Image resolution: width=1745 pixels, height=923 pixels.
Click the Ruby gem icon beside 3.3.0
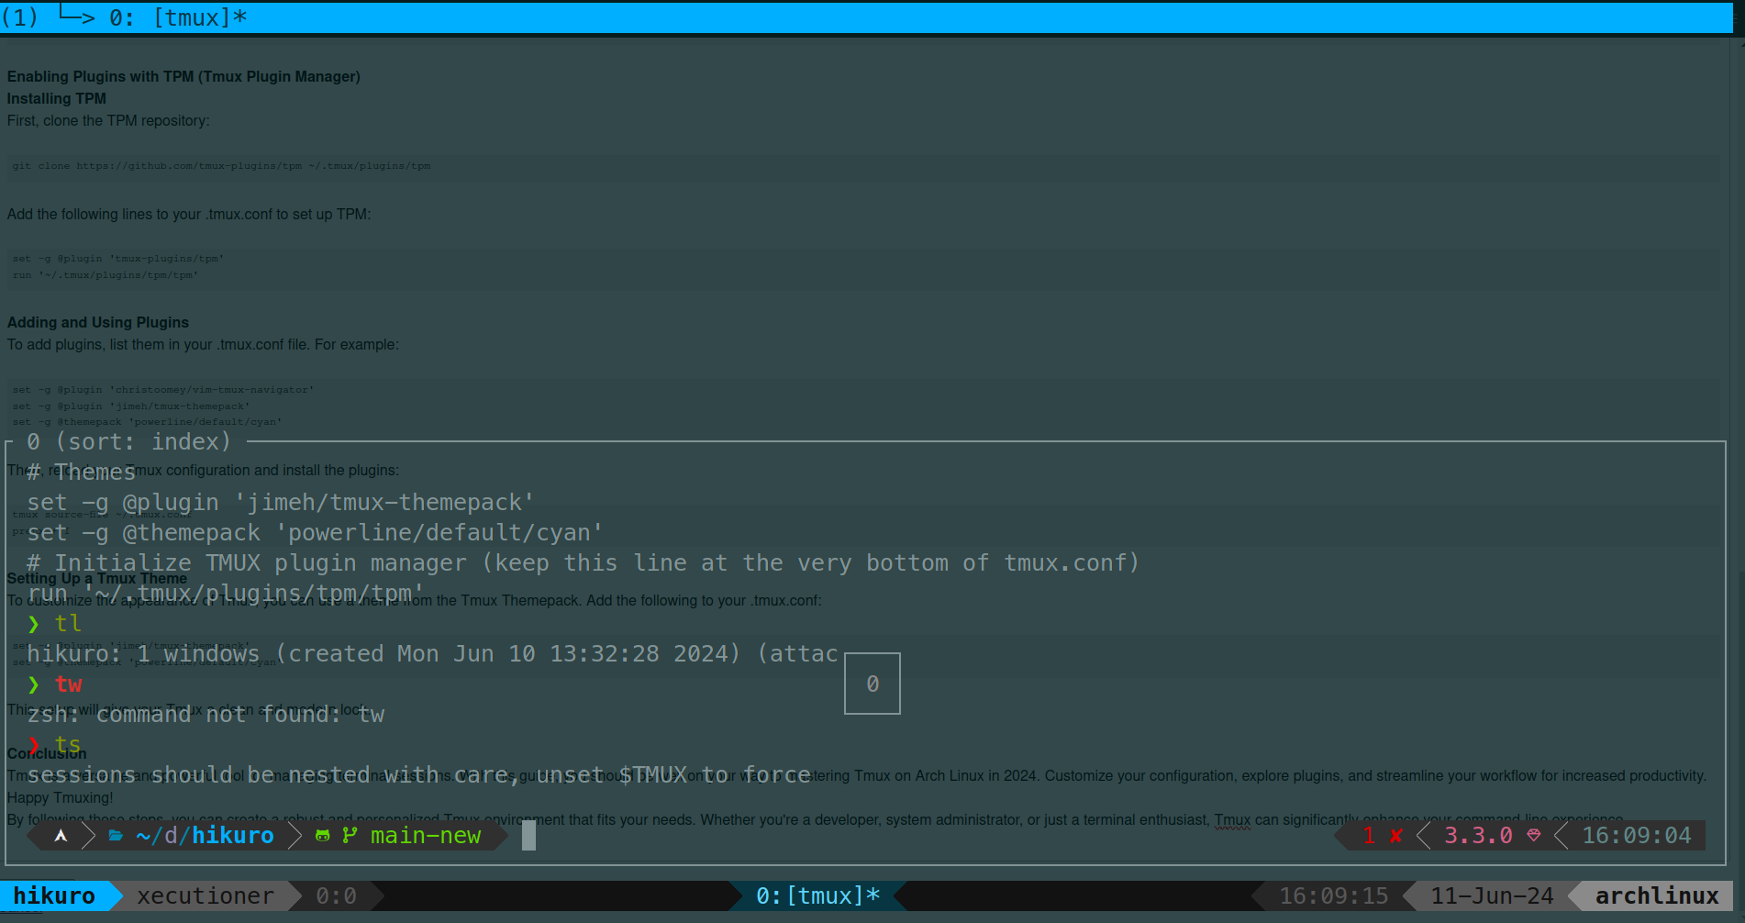(x=1533, y=836)
